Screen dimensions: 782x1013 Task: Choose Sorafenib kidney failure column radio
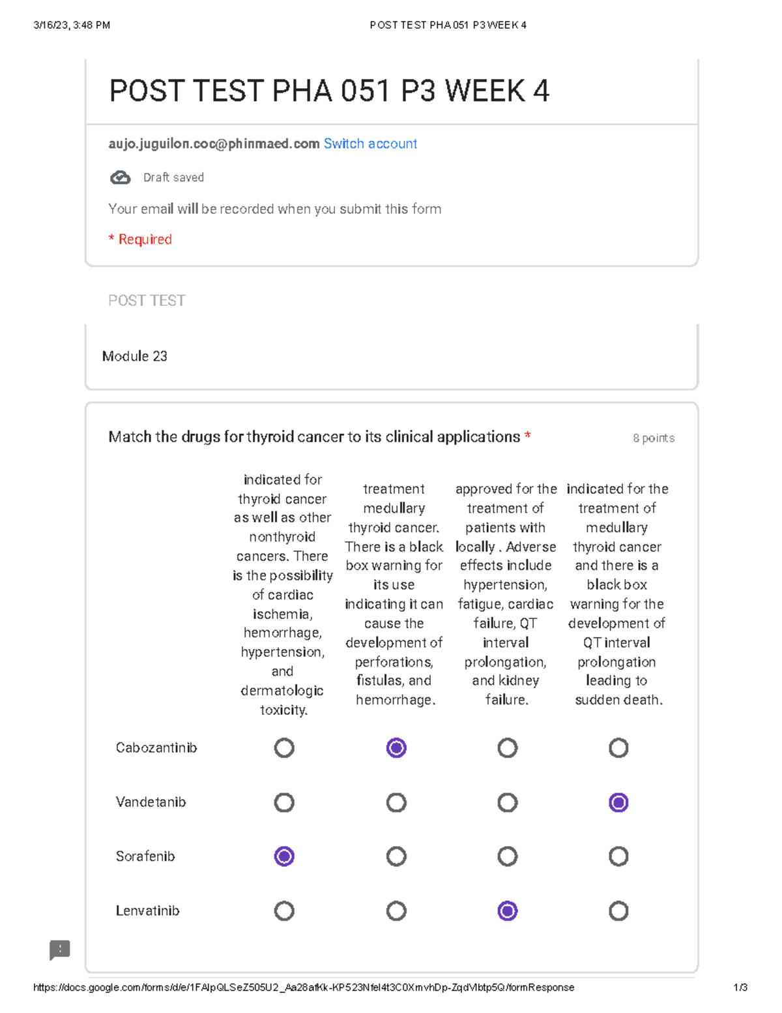coord(508,856)
